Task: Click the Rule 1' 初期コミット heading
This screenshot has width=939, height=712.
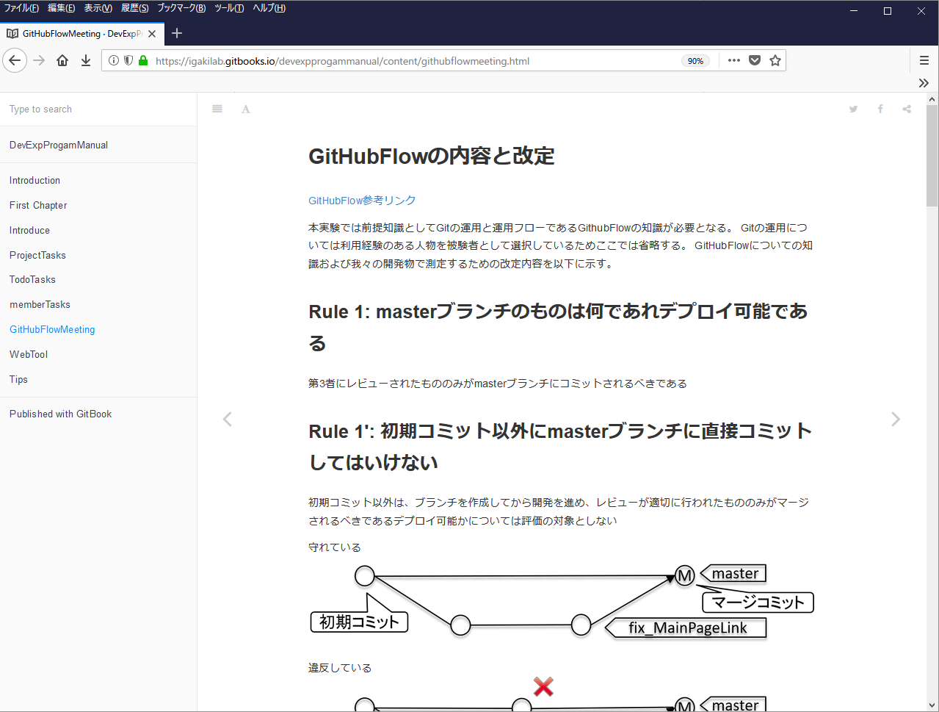Action: (560, 447)
